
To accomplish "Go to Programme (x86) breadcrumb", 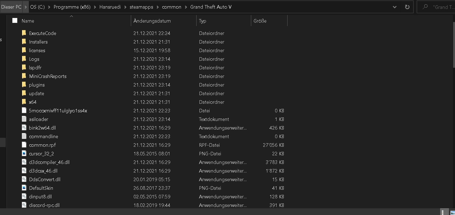I will coord(72,7).
